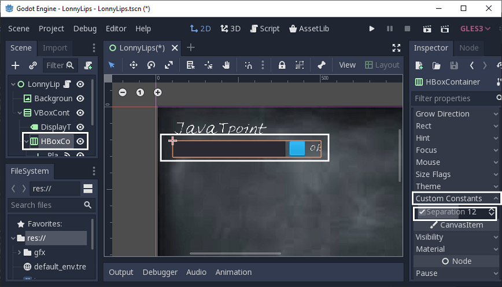Open the AssetLib workspace
Image resolution: width=502 pixels, height=287 pixels.
click(x=309, y=28)
